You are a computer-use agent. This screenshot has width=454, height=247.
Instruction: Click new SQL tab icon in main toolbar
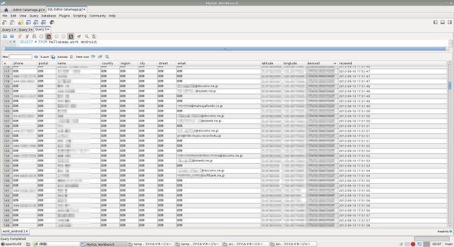coord(5,22)
